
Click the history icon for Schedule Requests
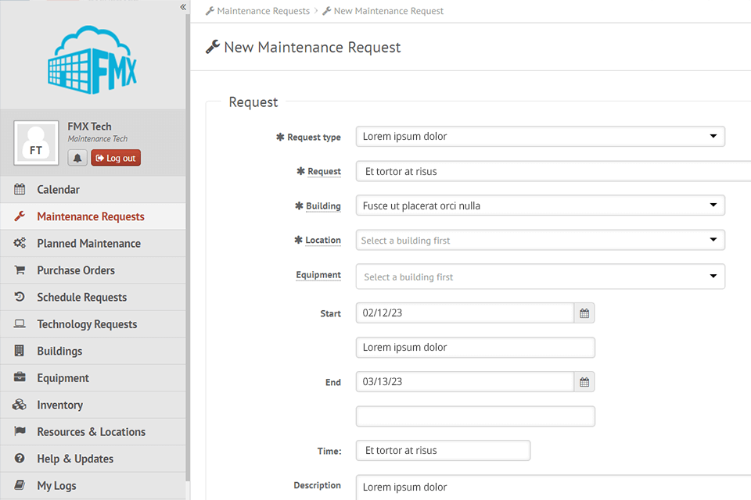pyautogui.click(x=20, y=297)
